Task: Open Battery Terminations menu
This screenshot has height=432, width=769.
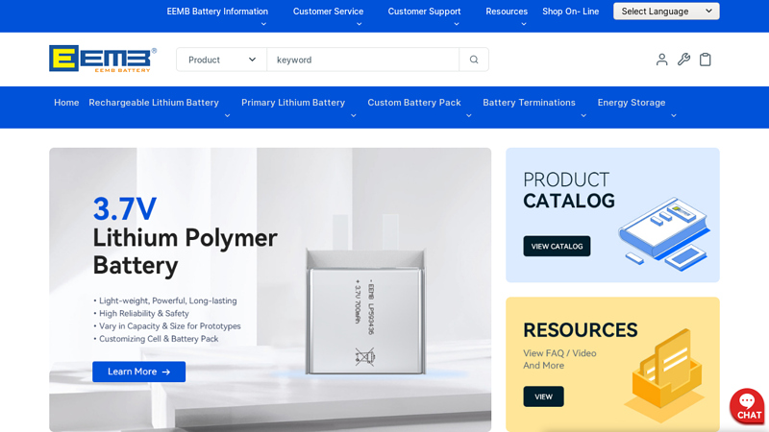Action: coord(529,103)
